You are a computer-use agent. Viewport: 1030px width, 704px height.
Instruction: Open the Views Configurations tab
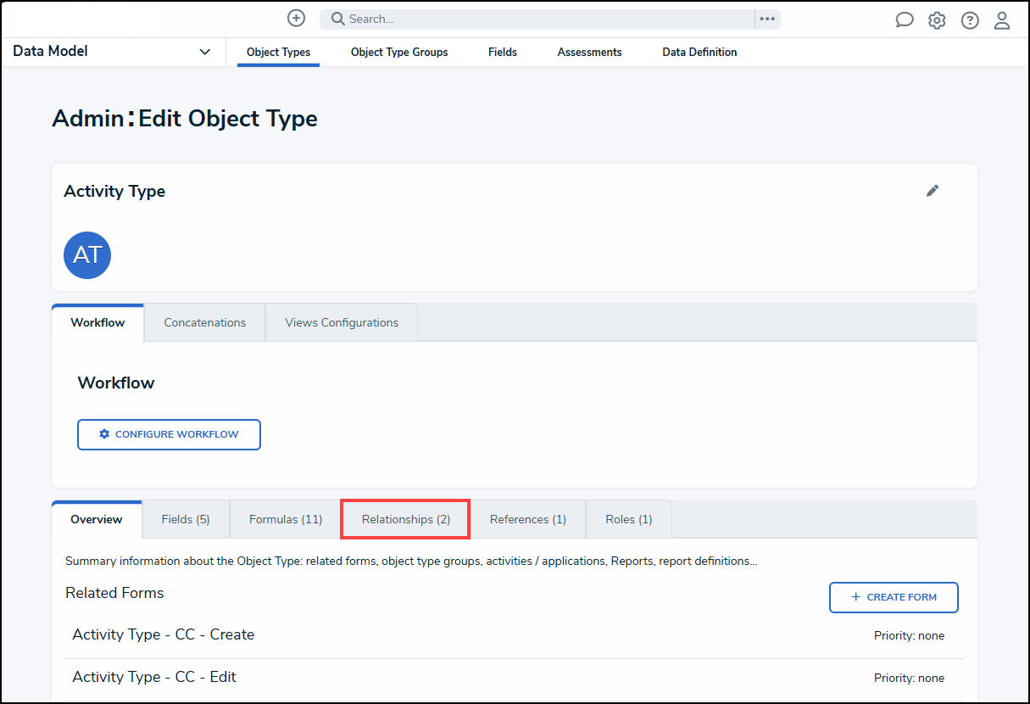pos(342,322)
